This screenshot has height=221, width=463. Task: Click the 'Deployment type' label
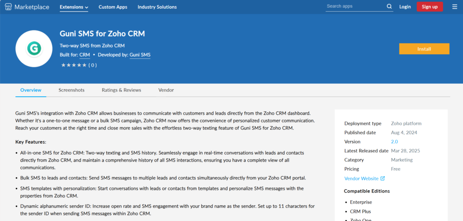[363, 124]
